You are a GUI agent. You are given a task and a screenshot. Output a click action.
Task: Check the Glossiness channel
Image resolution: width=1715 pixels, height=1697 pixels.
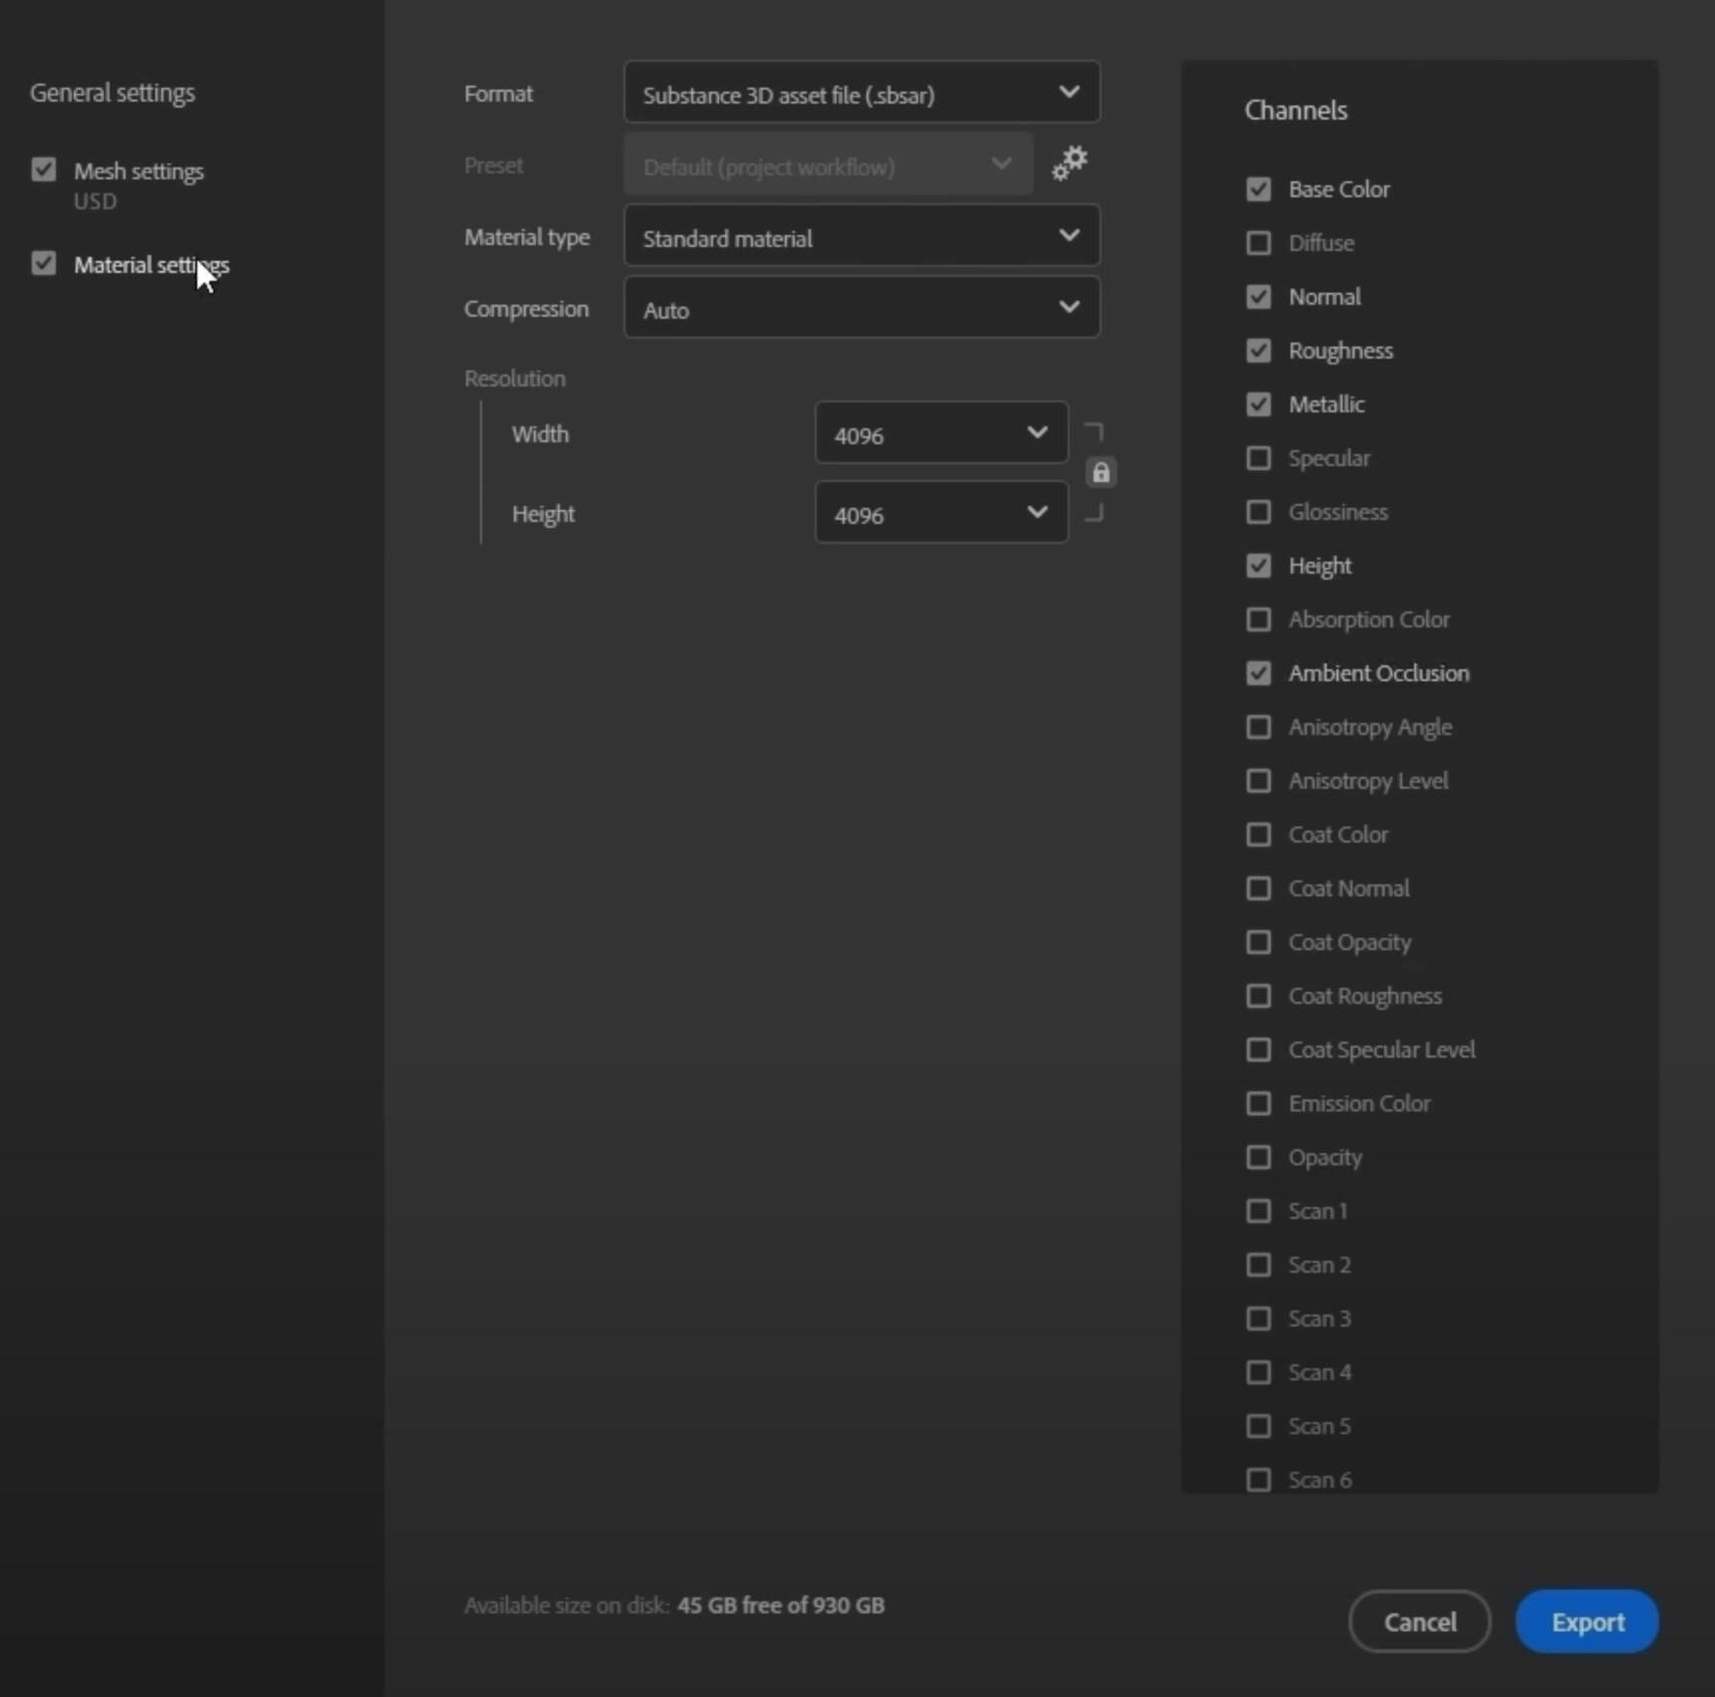coord(1259,512)
